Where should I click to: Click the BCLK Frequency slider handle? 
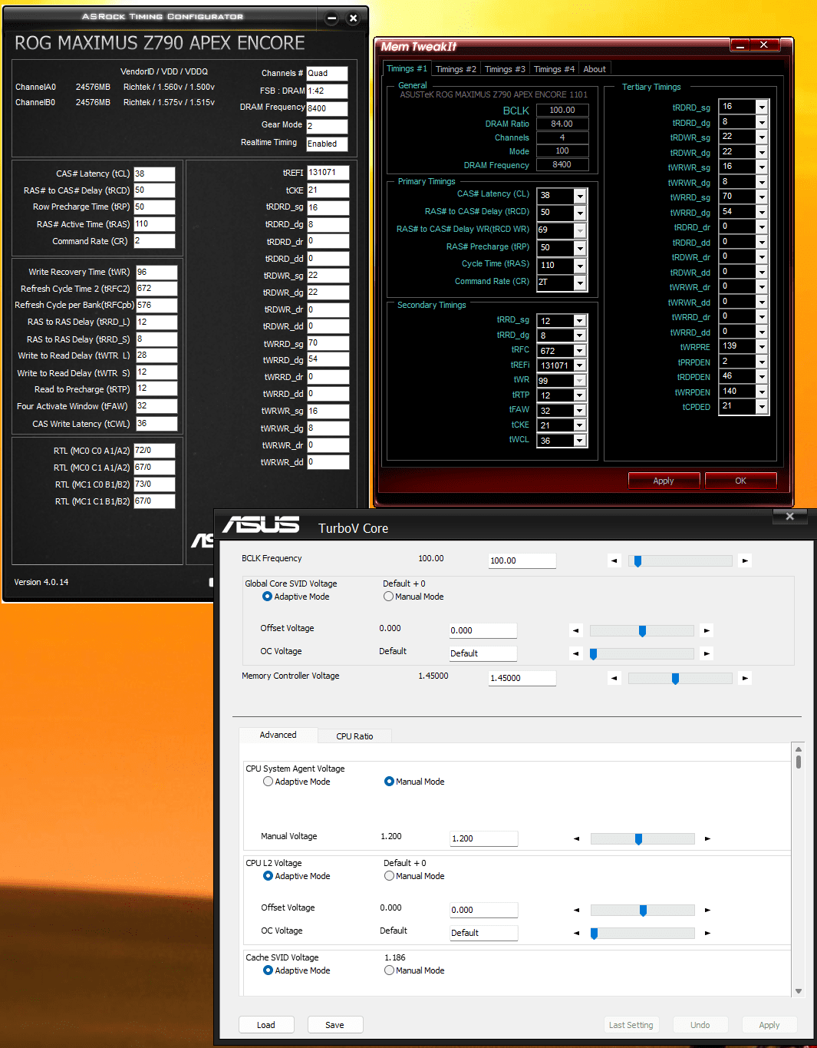[637, 561]
